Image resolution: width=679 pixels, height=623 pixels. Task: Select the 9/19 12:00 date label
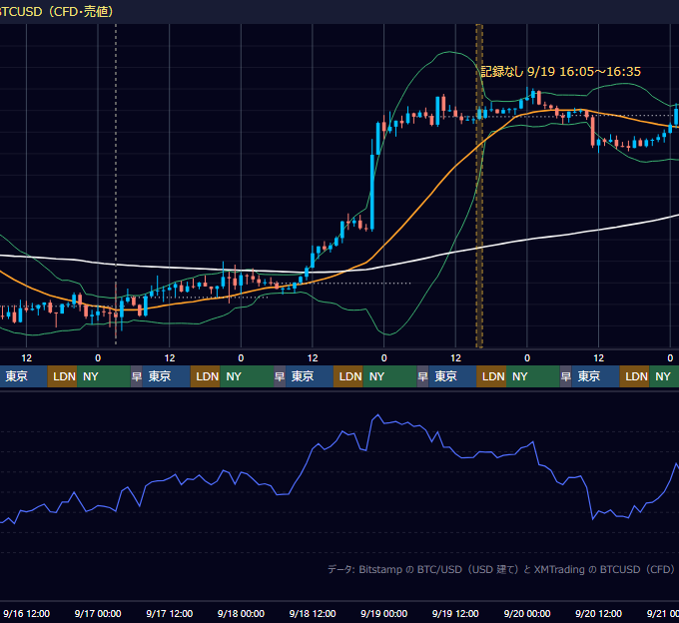coord(455,613)
